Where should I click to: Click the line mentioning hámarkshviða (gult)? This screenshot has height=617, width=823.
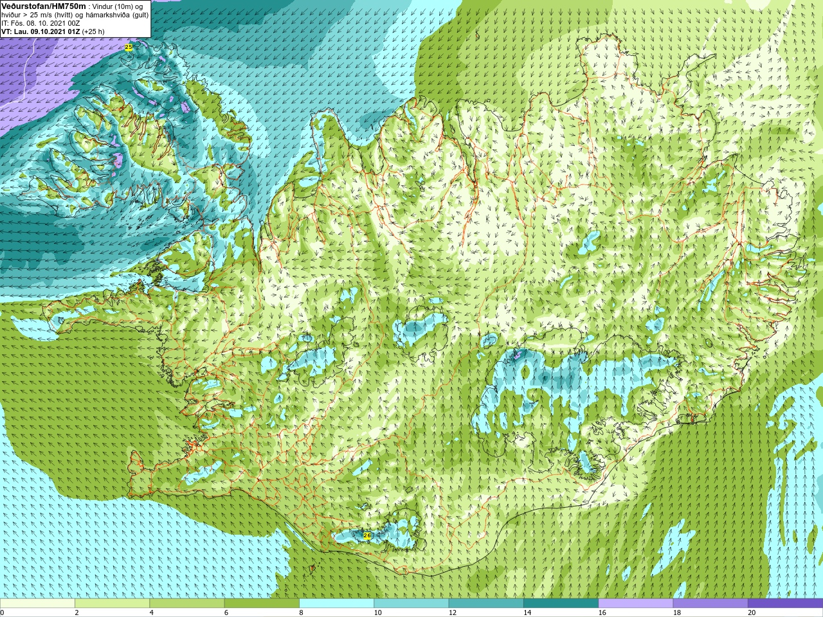[x=75, y=15]
